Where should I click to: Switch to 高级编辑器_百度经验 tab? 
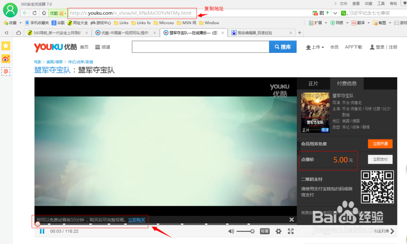click(261, 33)
